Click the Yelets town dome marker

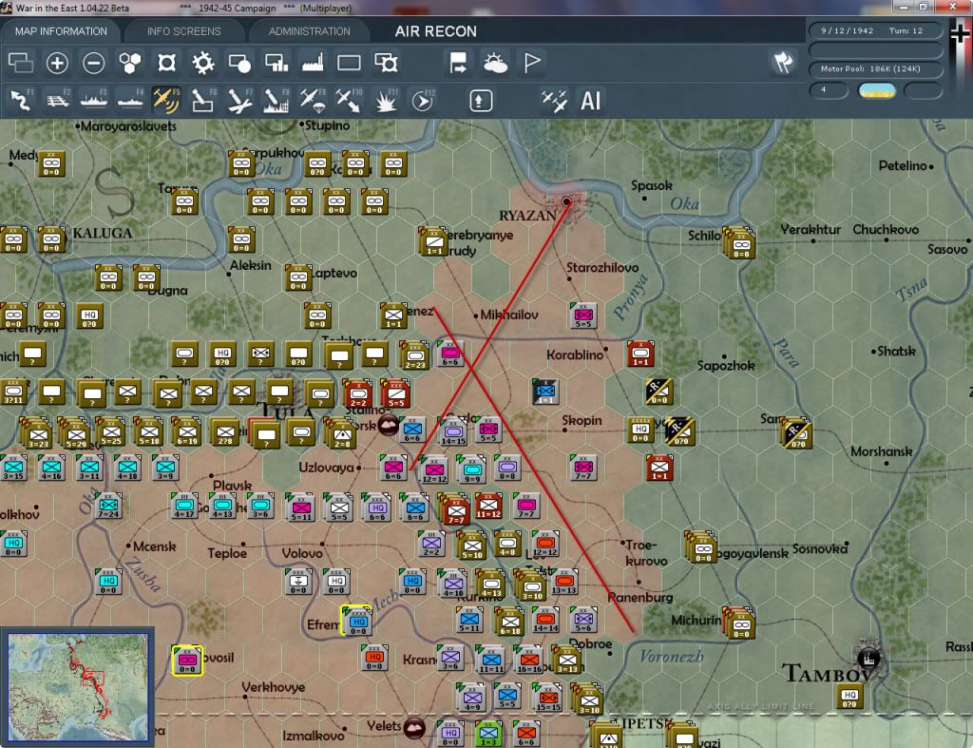(414, 727)
